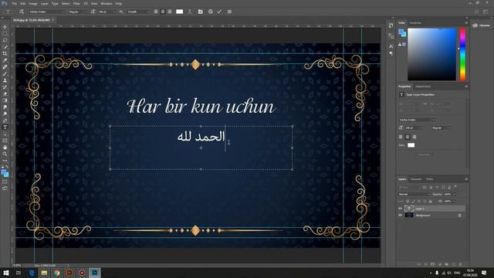Open the File menu
Image resolution: width=494 pixels, height=278 pixels.
pos(14,3)
